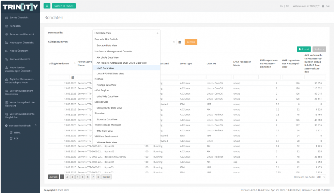Go to page 8
The height and width of the screenshot is (193, 334).
tap(98, 177)
